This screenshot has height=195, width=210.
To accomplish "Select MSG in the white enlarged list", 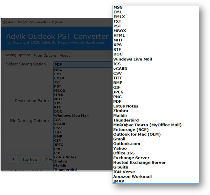I will (x=118, y=7).
